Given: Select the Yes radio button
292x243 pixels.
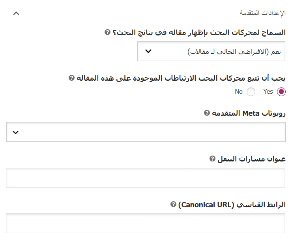Looking at the screenshot, I should (x=281, y=92).
